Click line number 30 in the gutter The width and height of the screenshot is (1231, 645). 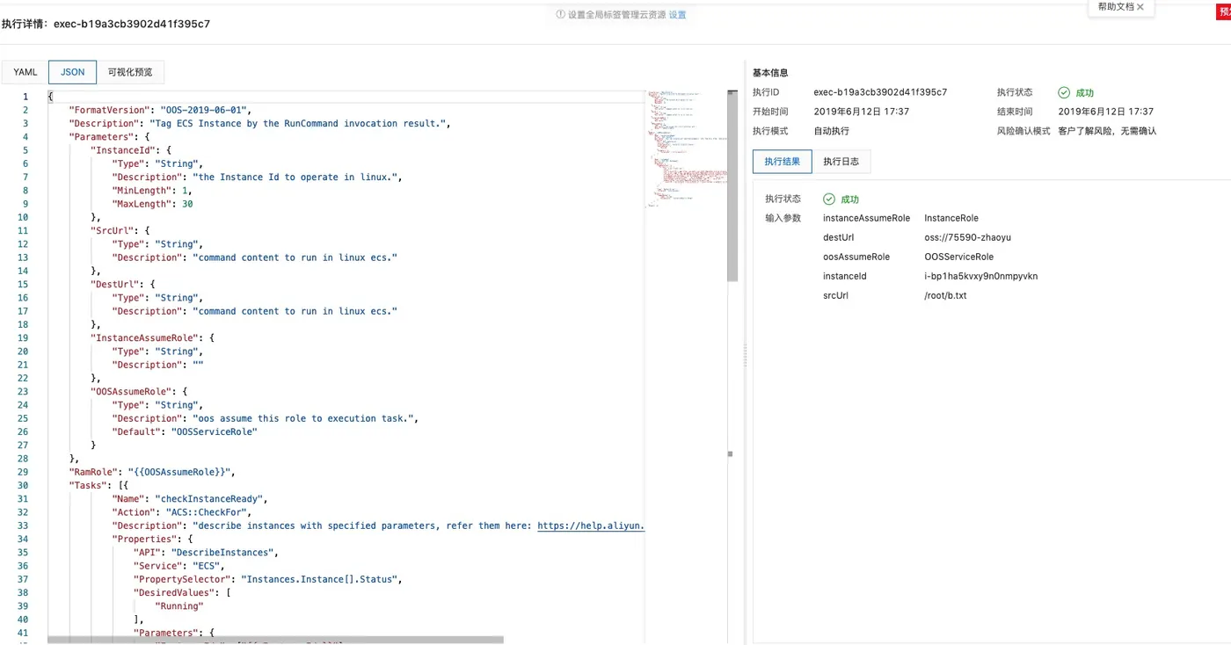click(23, 485)
